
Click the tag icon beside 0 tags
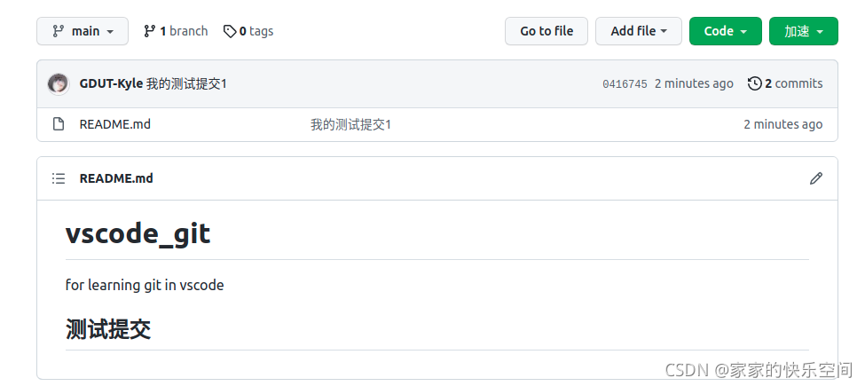(230, 31)
